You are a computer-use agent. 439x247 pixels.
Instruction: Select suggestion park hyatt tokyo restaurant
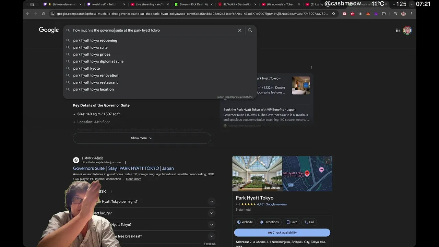159,82
